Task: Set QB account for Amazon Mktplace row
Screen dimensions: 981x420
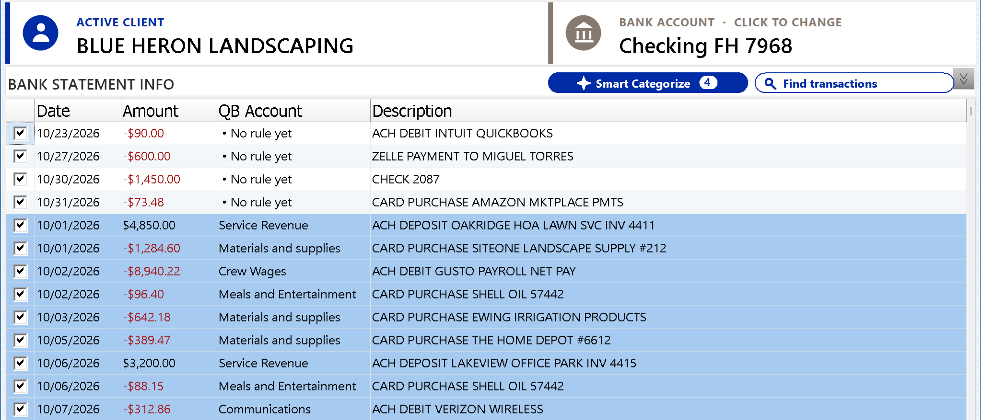Action: click(293, 202)
